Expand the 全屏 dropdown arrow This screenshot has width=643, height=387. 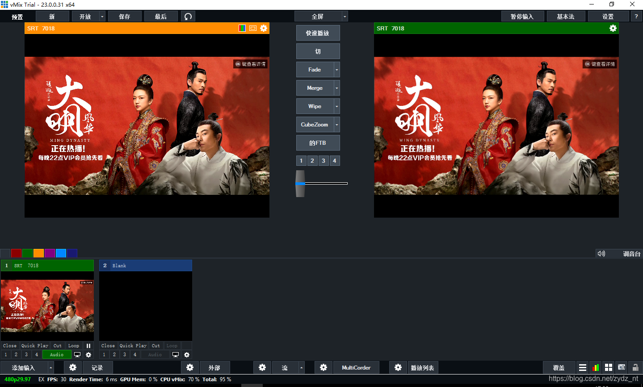click(x=345, y=17)
